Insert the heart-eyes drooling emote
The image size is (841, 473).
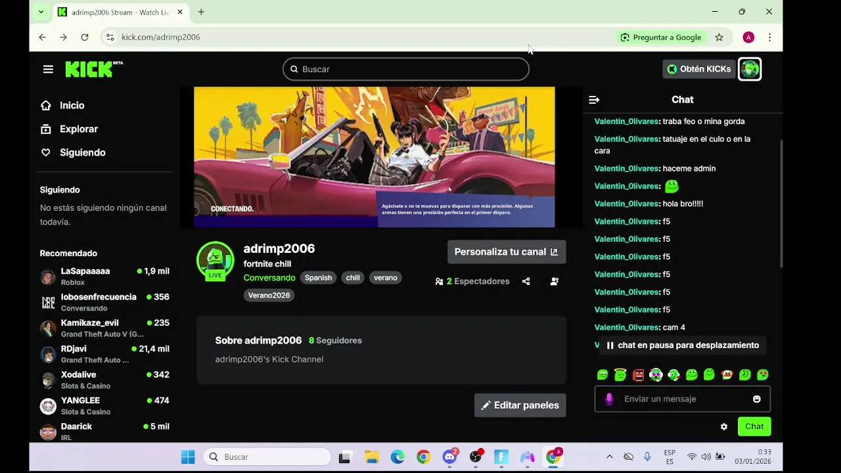762,374
